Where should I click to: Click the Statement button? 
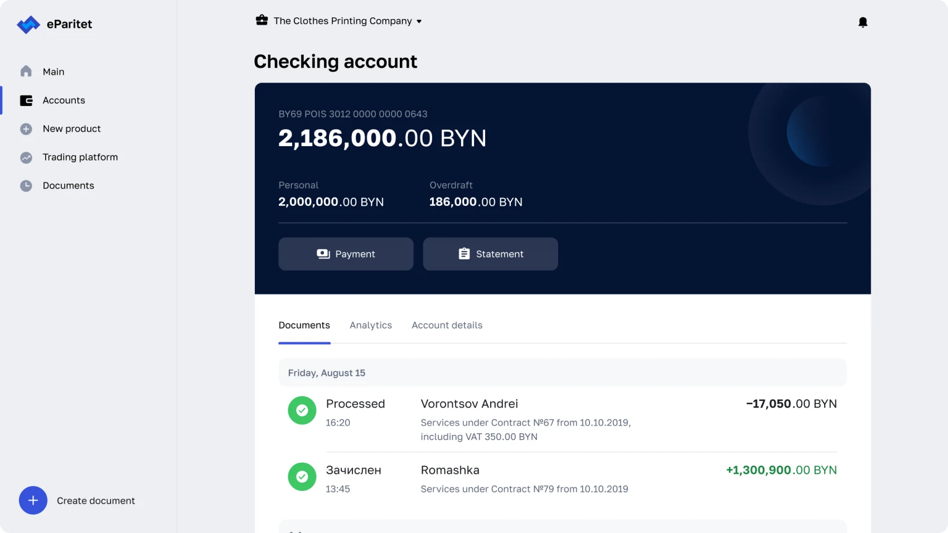click(490, 254)
